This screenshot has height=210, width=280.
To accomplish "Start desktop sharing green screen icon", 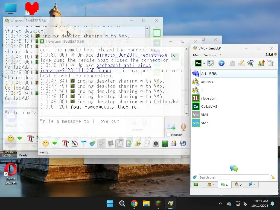I will 165,143.
